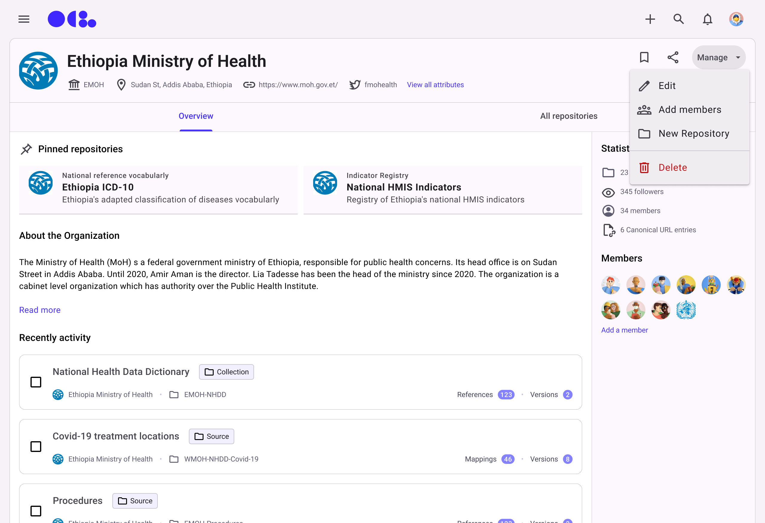
Task: Bookmark the organization with bookmark icon
Action: coord(644,57)
